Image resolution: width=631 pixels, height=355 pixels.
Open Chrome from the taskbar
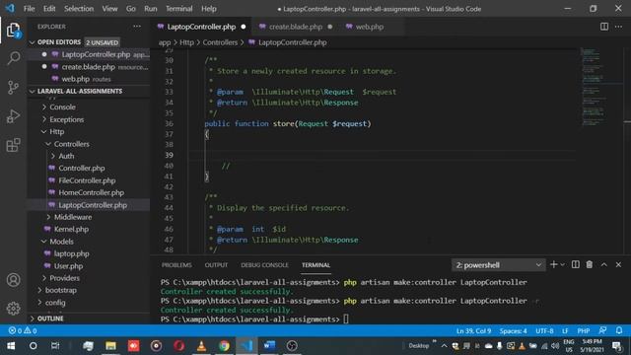point(224,346)
